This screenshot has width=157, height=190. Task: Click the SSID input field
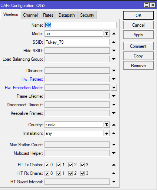[x=77, y=42]
